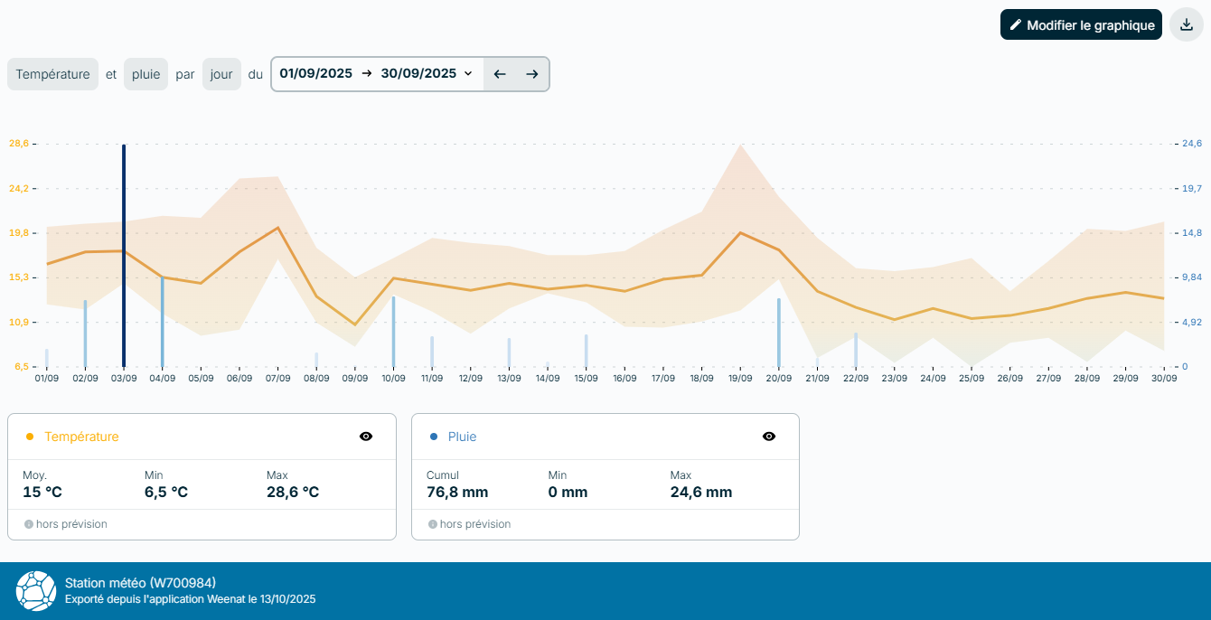Click the pencil icon on Modifier le graphique

1015,25
